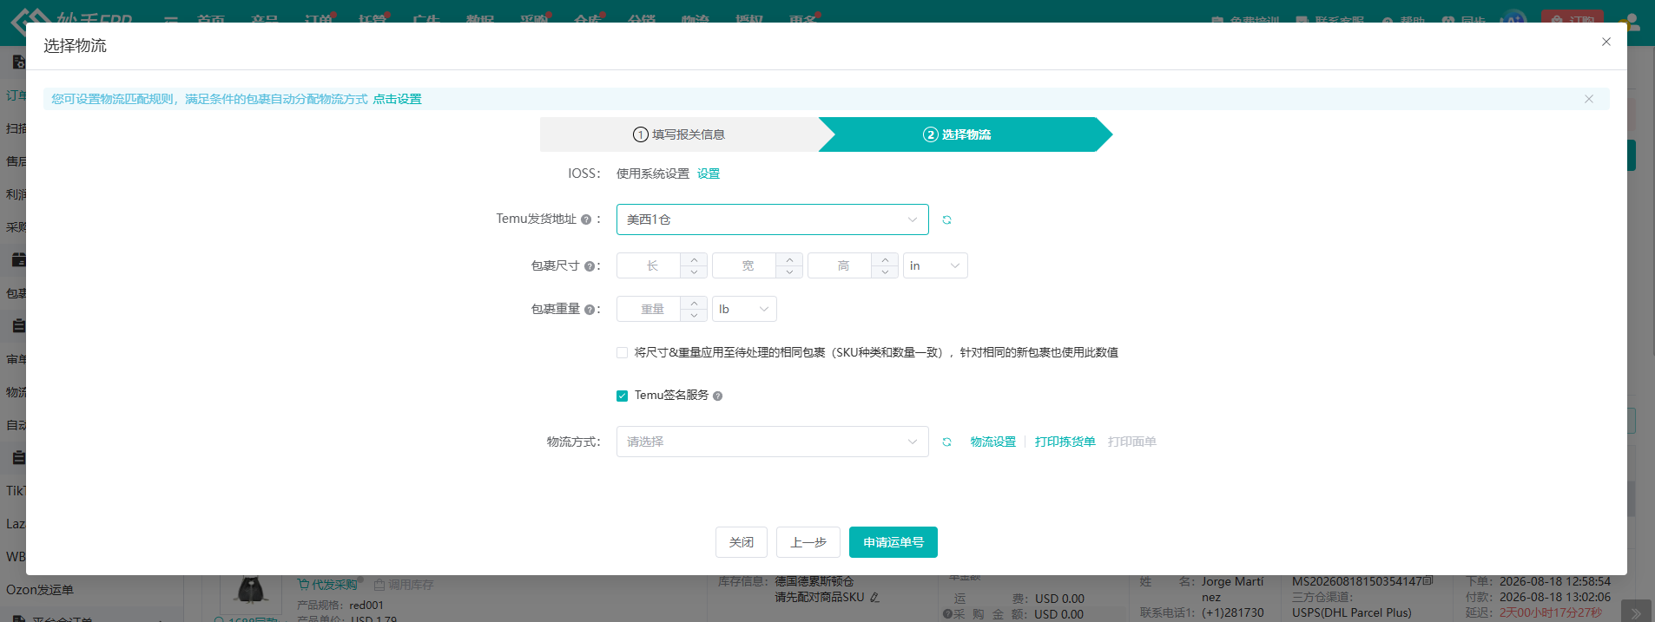This screenshot has width=1655, height=622.
Task: Click the 申请运单号 button
Action: point(893,542)
